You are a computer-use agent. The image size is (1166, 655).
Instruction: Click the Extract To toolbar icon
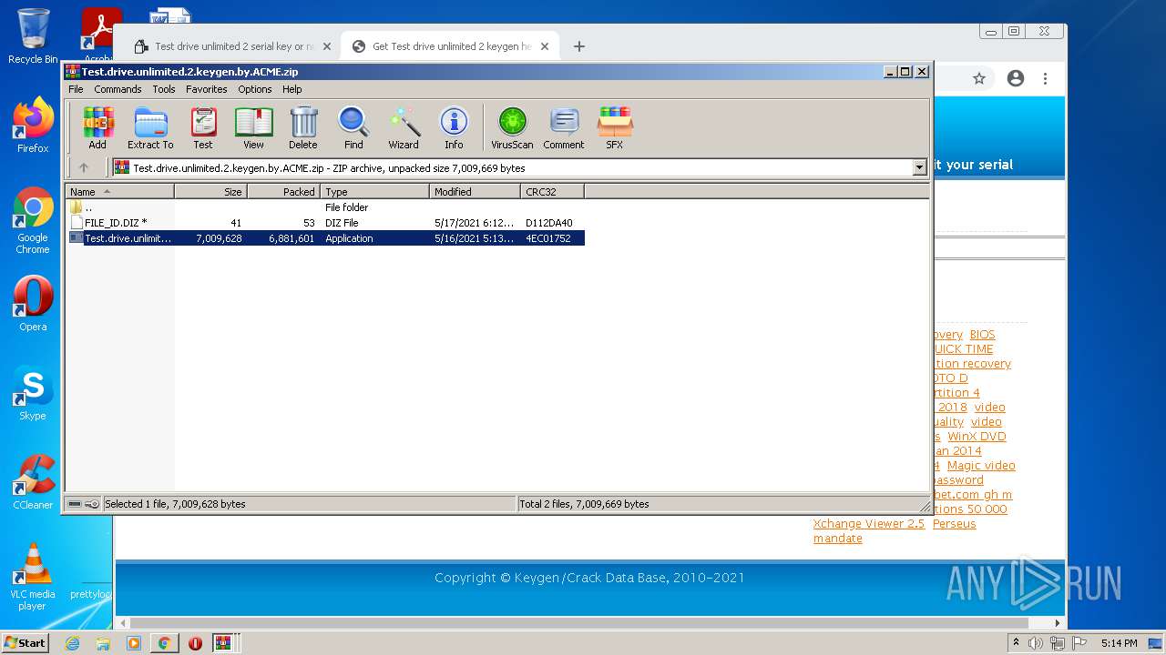[x=150, y=127]
